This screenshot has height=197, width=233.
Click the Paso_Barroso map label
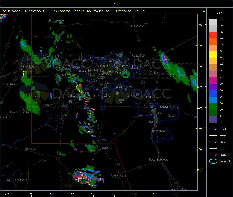coord(158,160)
